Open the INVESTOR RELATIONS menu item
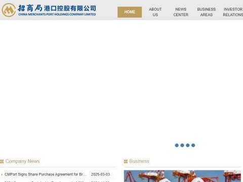The width and height of the screenshot is (243, 182). click(233, 12)
